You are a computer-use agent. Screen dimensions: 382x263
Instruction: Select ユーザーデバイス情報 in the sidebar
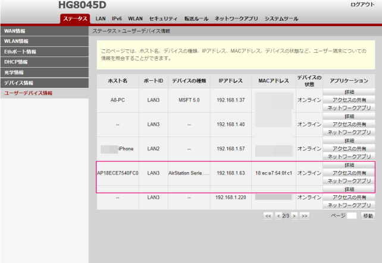click(x=45, y=93)
